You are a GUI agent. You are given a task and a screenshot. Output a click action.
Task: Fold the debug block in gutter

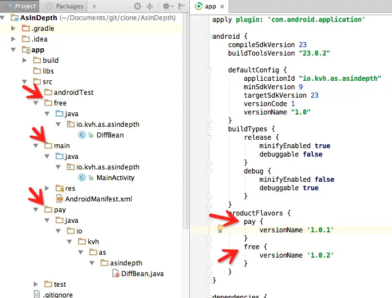(x=209, y=171)
